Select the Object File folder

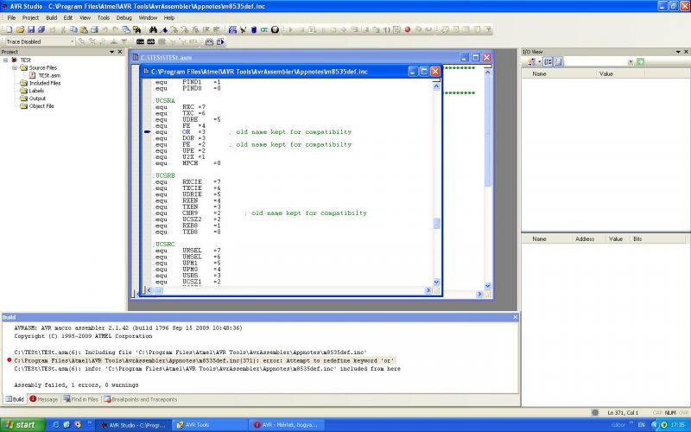tap(41, 106)
